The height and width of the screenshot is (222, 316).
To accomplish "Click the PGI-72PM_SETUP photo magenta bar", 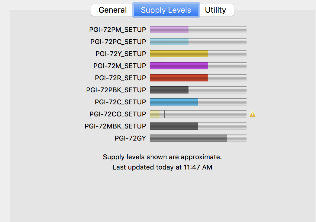I will click(x=169, y=30).
